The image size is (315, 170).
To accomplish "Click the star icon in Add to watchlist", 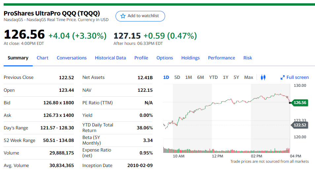I will [123, 16].
